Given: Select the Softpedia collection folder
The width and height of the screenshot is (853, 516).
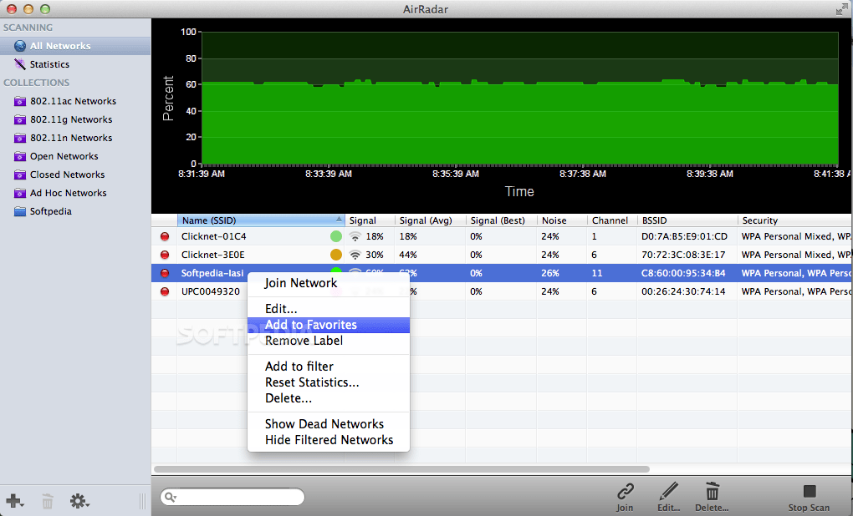Looking at the screenshot, I should tap(50, 211).
